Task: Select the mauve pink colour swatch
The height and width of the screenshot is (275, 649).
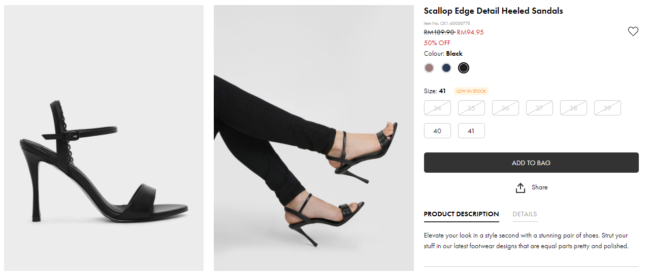Action: pyautogui.click(x=429, y=68)
